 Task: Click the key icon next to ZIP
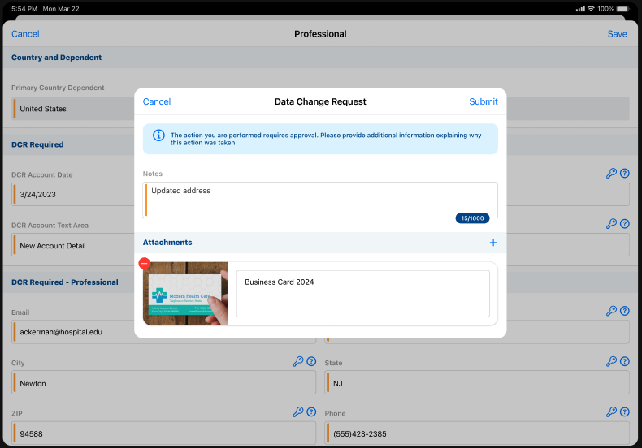pyautogui.click(x=297, y=412)
